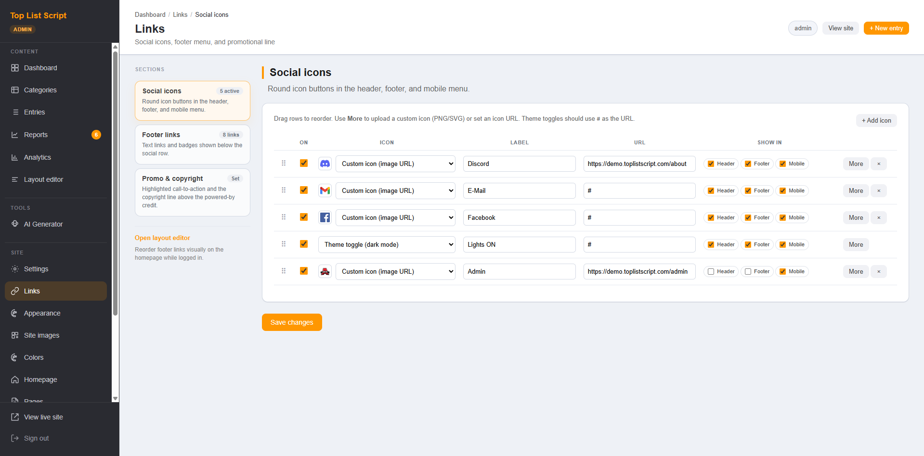Viewport: 924px width, 456px height.
Task: Open the icon type dropdown for Admin
Action: click(395, 271)
